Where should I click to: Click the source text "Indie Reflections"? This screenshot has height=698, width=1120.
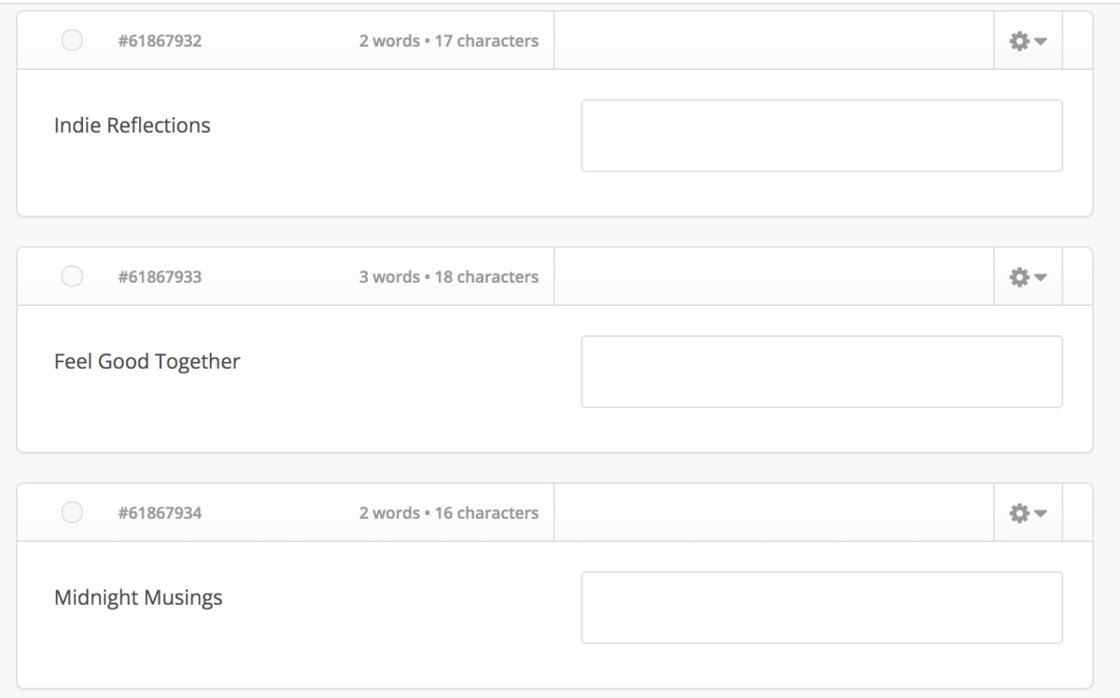(x=133, y=125)
